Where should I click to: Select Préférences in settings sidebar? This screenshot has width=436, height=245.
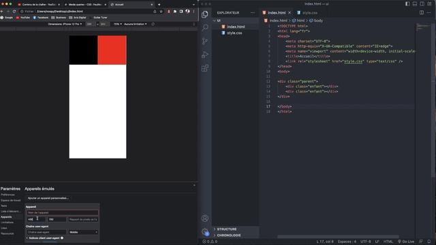pos(7,195)
